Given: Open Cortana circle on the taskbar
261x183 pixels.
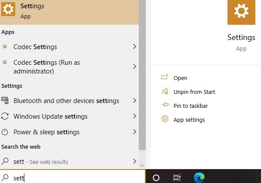Looking at the screenshot, I should point(156,178).
